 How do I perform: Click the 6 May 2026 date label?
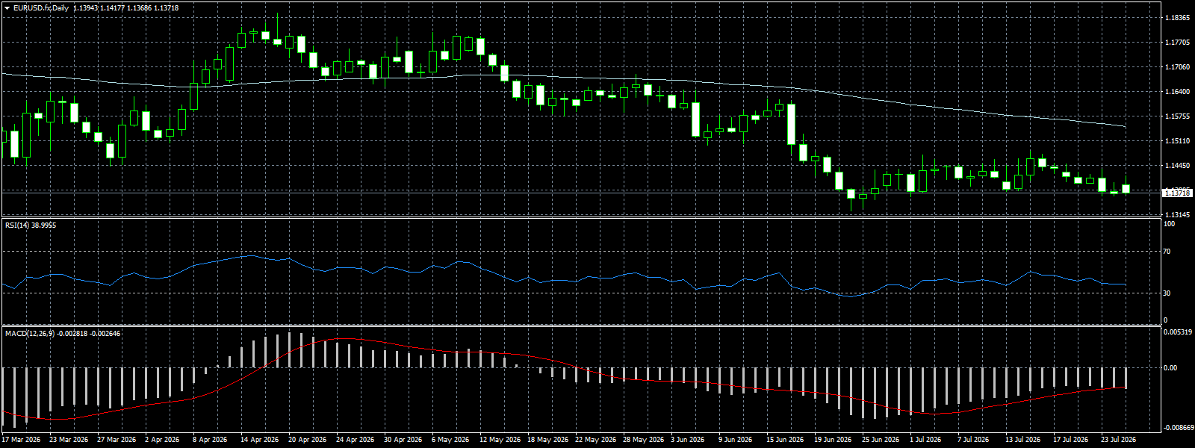[x=451, y=440]
